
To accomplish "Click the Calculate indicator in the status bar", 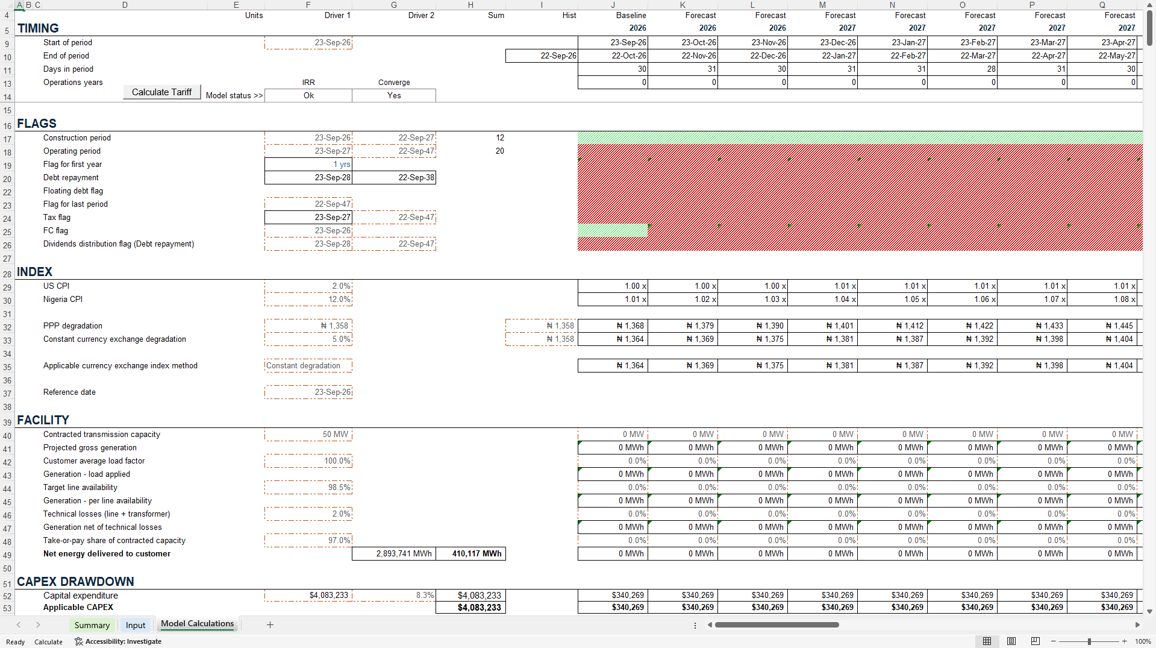I will click(48, 642).
